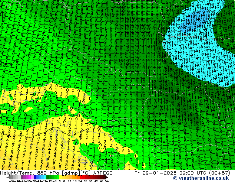Click the '-54' minimum value on the scale
This screenshot has width=235, height=182.
12,181
